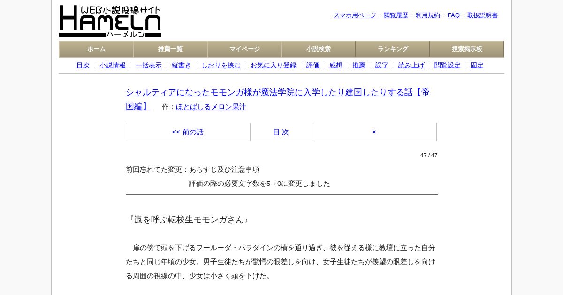Image resolution: width=563 pixels, height=295 pixels.
Task: Report a typo via 誤字
Action: pos(382,66)
